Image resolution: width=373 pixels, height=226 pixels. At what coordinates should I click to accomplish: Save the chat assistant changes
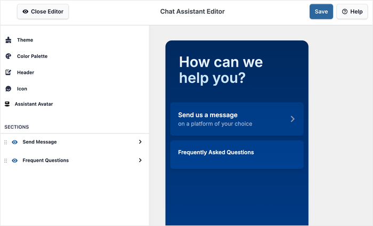[x=321, y=12]
